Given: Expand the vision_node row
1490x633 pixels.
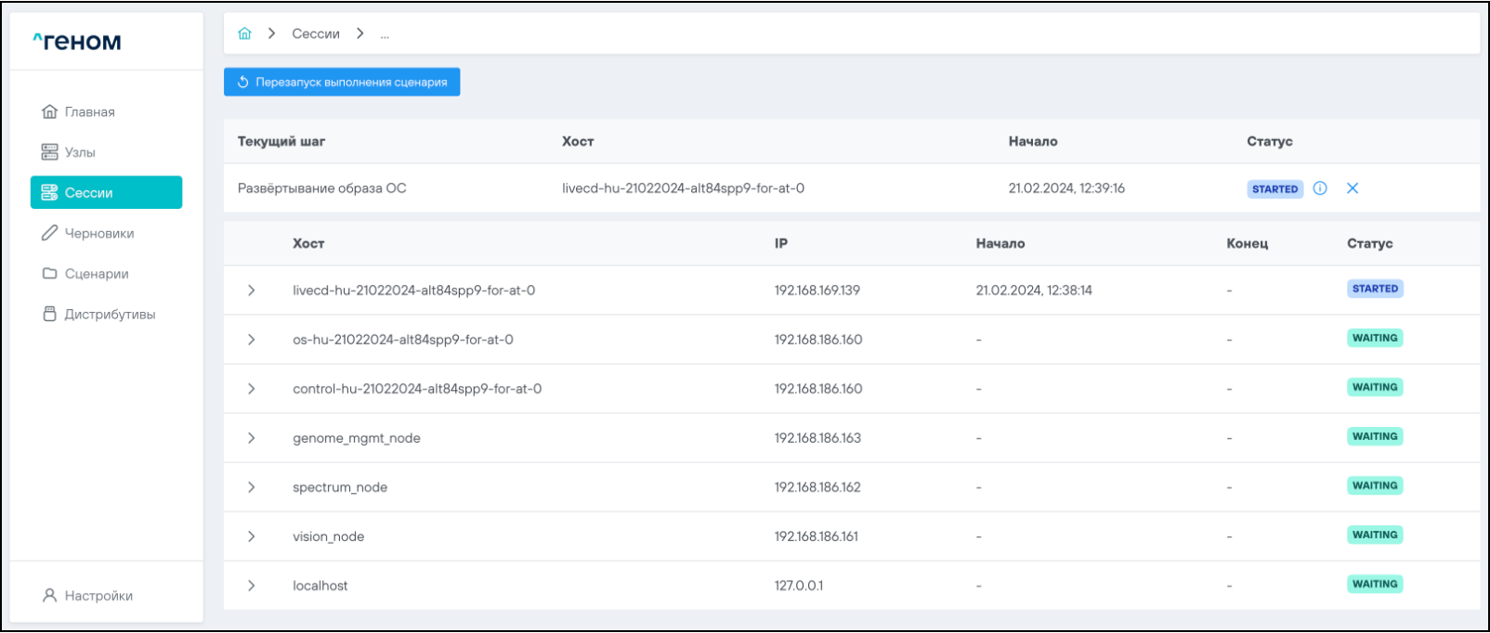Looking at the screenshot, I should coord(252,536).
